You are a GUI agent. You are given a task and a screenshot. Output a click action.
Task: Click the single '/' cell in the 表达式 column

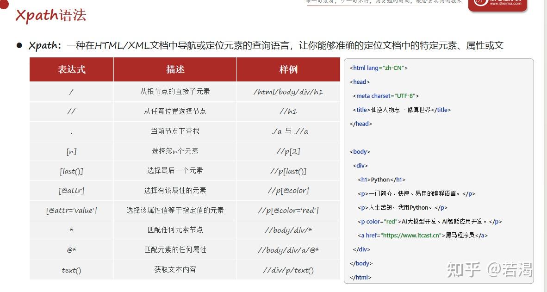point(72,92)
